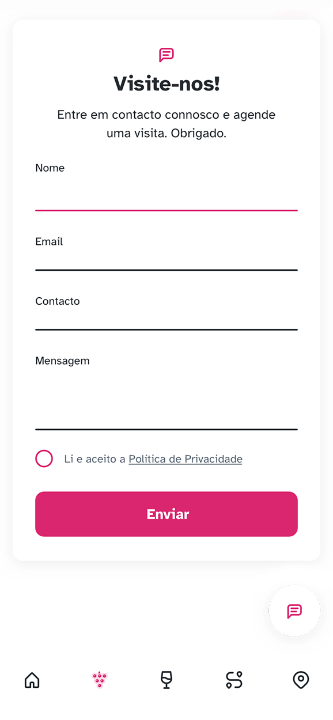Image resolution: width=333 pixels, height=720 pixels.
Task: Select the grape cluster navigation icon
Action: pos(99,680)
